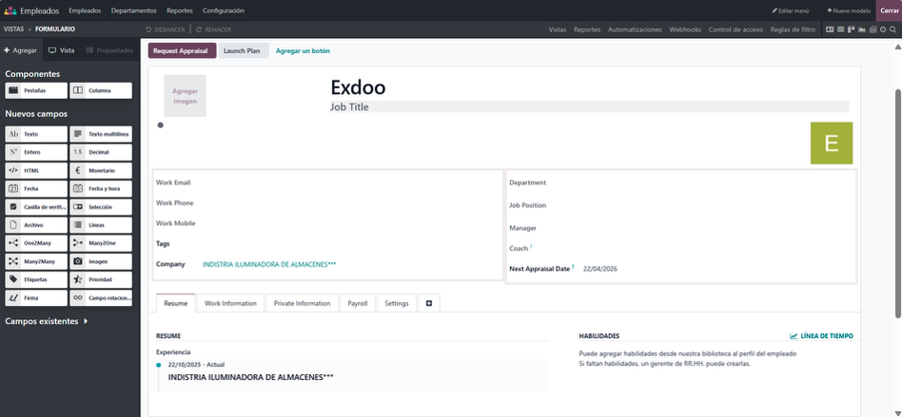
Task: Pick the Entero field component
Action: click(x=36, y=152)
